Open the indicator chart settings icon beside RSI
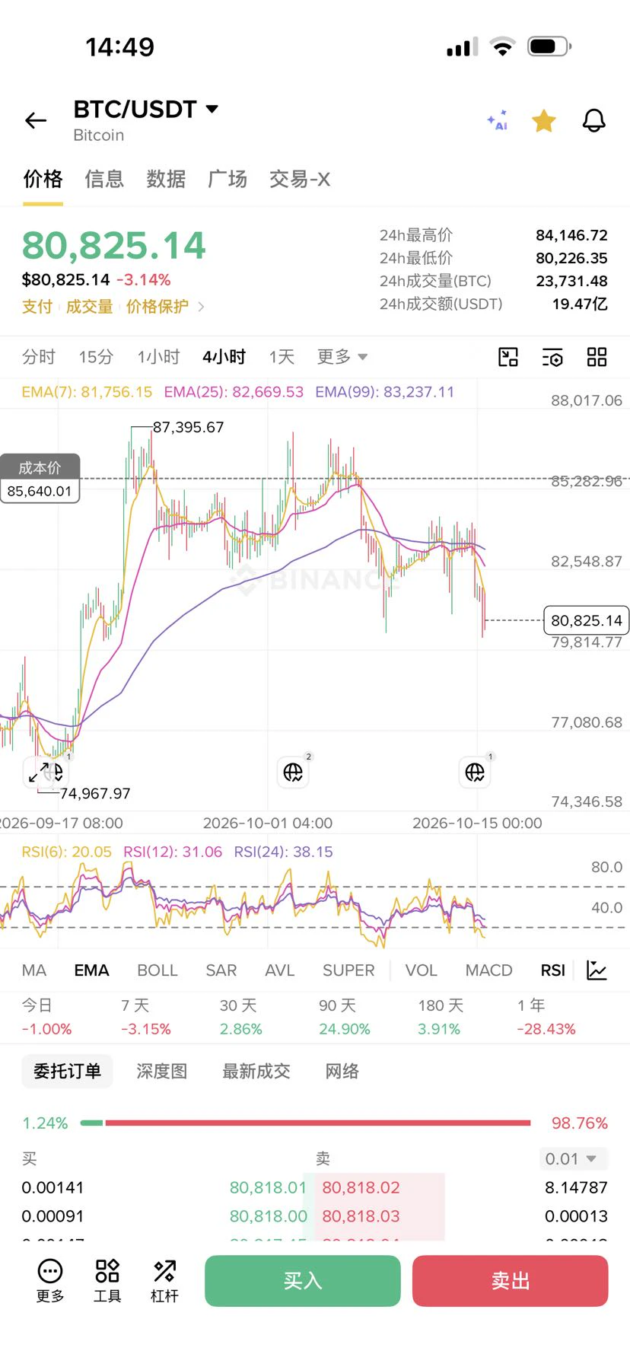Viewport: 630px width, 1370px height. pos(597,970)
